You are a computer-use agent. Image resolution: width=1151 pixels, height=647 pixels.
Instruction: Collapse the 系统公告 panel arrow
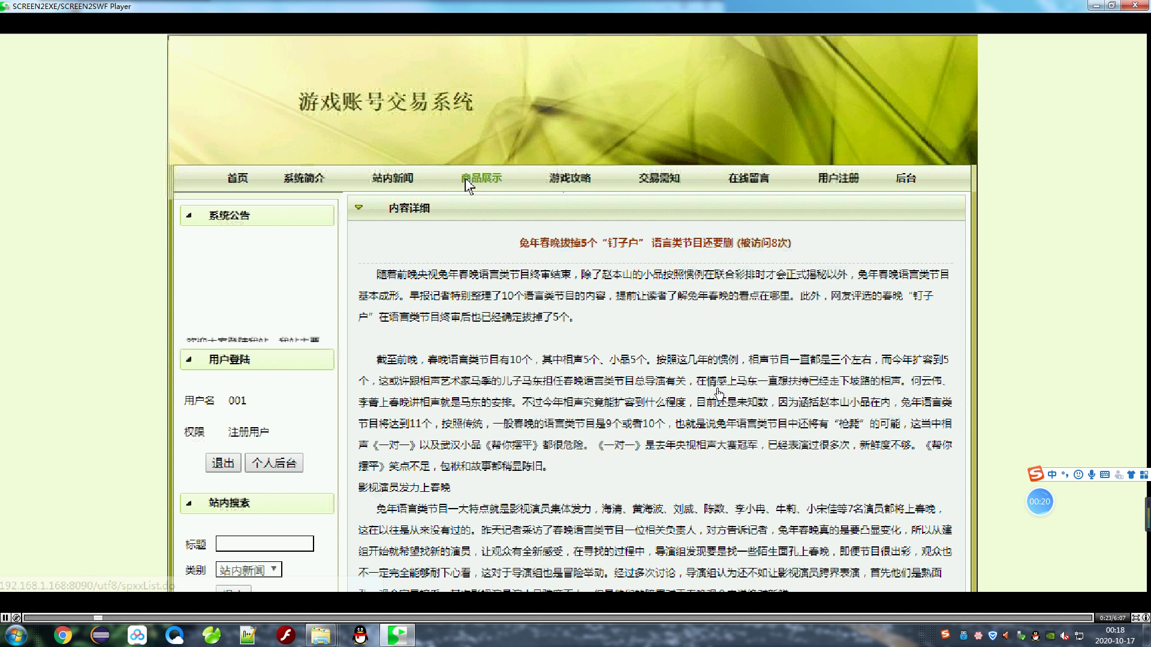189,215
